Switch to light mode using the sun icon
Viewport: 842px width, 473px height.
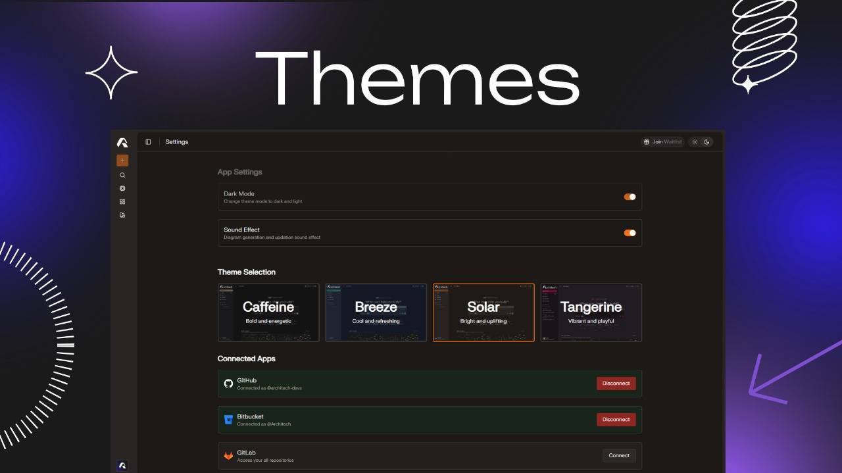pyautogui.click(x=694, y=141)
